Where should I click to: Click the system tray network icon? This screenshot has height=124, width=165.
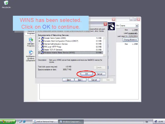156,122
